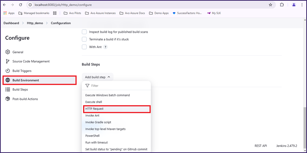Select HTTP Request from build step menu
The height and width of the screenshot is (153, 307).
(x=94, y=109)
